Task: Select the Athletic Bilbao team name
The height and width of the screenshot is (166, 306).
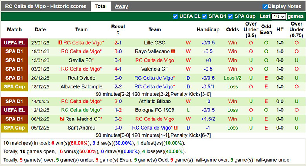Action: point(155,101)
